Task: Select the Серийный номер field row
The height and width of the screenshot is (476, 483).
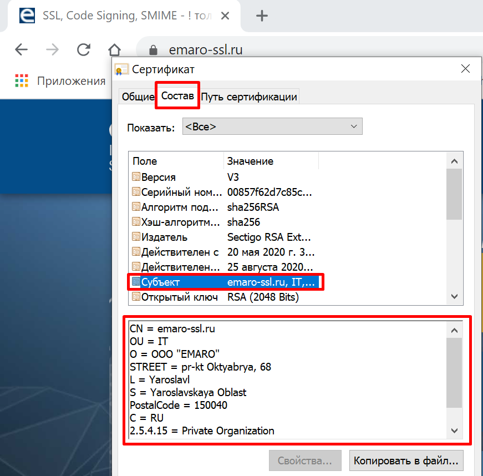Action: tap(172, 192)
